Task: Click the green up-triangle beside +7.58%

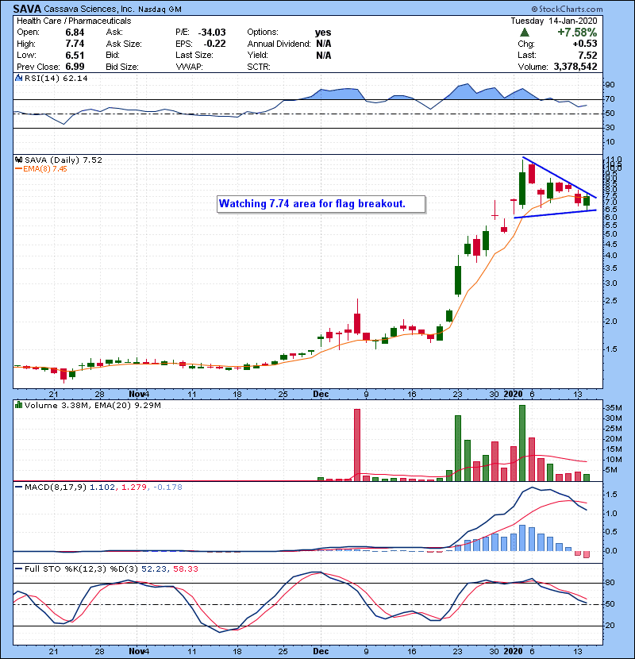Action: (524, 33)
